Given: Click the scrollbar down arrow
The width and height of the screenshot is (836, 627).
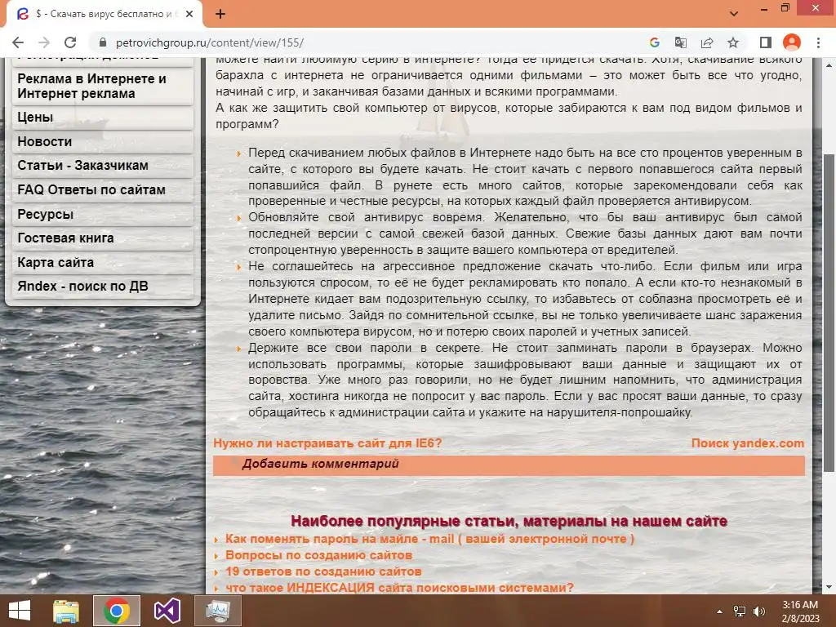Looking at the screenshot, I should point(829,588).
